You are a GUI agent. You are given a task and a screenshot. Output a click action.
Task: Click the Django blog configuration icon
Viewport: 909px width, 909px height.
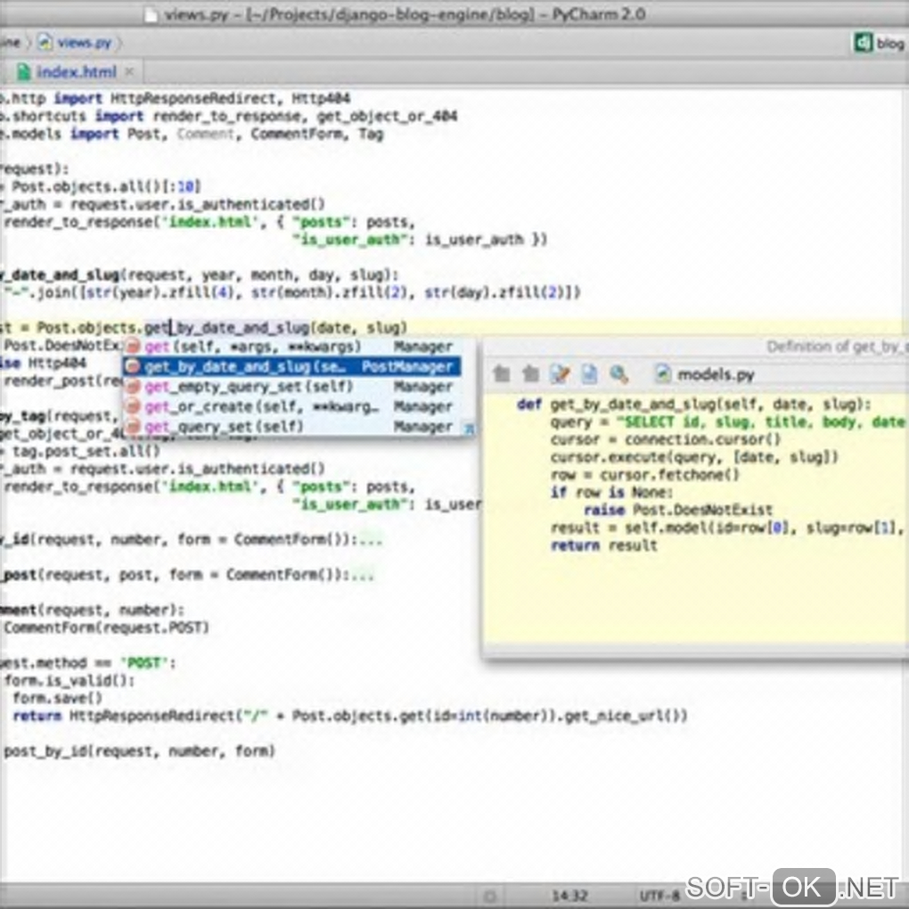[x=863, y=42]
